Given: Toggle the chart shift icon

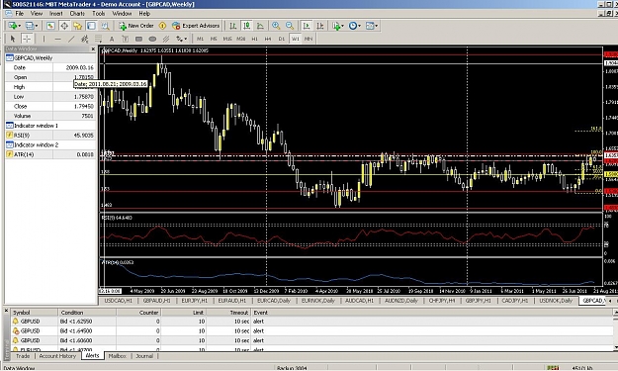Looking at the screenshot, I should (x=320, y=26).
